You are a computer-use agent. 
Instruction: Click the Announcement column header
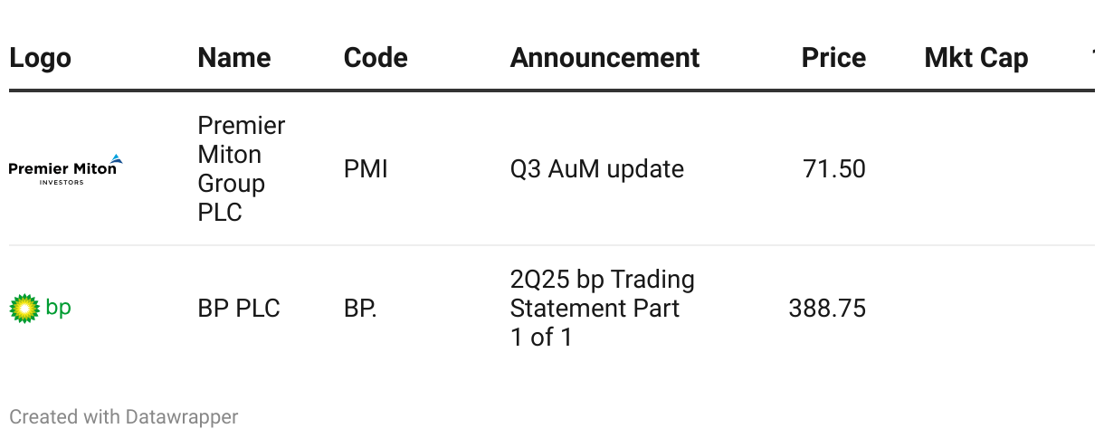(x=604, y=58)
